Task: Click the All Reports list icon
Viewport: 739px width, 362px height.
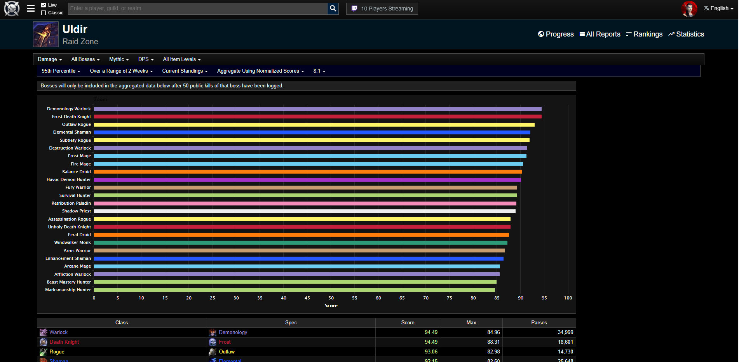Action: point(582,34)
